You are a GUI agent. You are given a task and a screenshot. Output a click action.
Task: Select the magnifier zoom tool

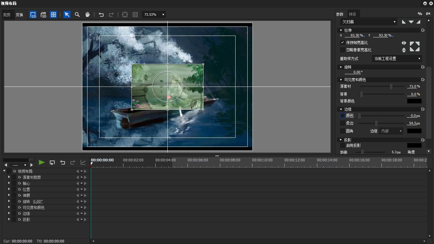[x=77, y=15]
